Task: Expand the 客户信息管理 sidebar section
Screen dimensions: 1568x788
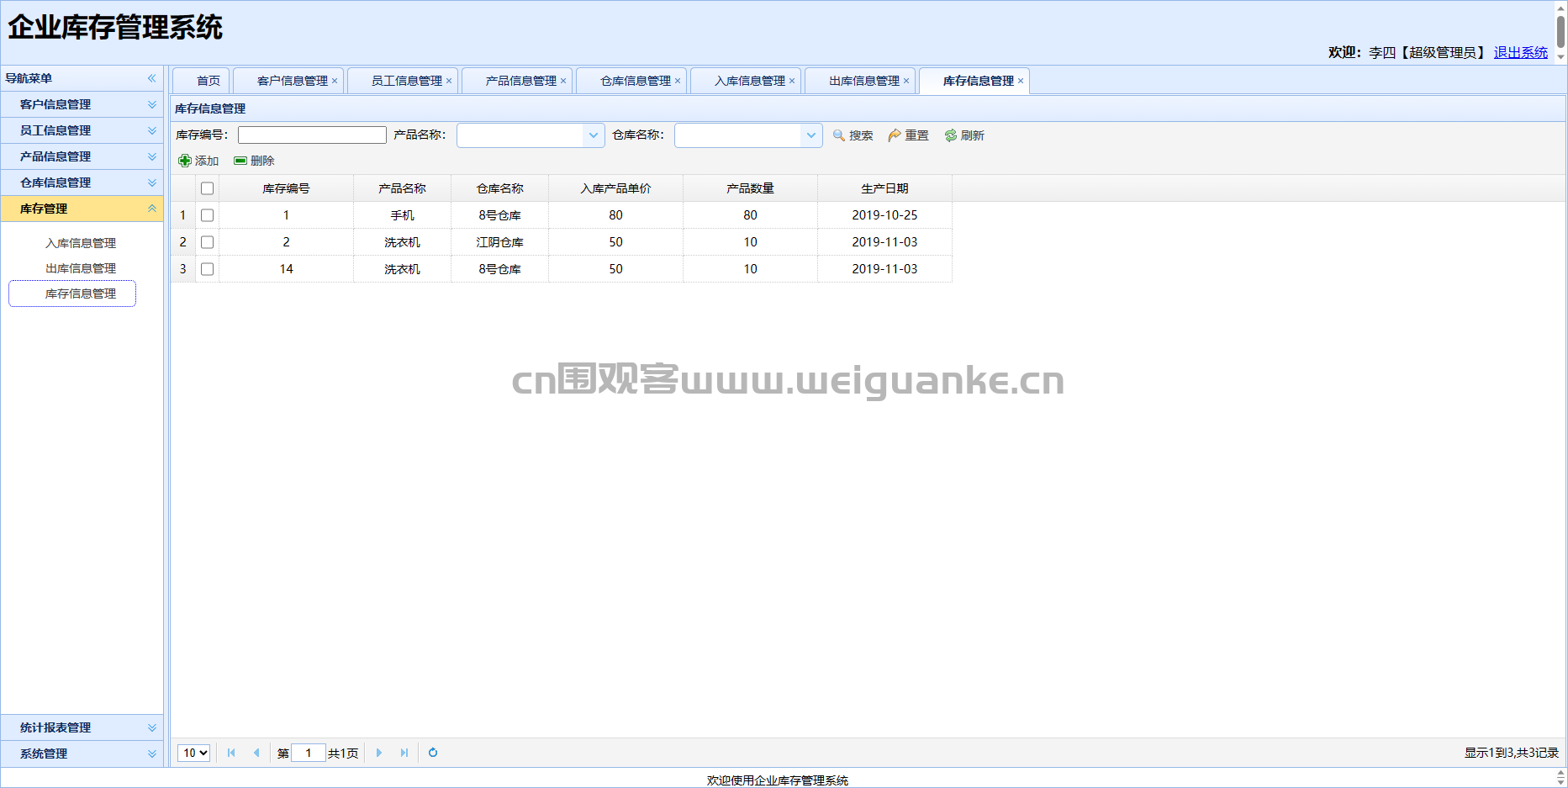Action: 82,104
